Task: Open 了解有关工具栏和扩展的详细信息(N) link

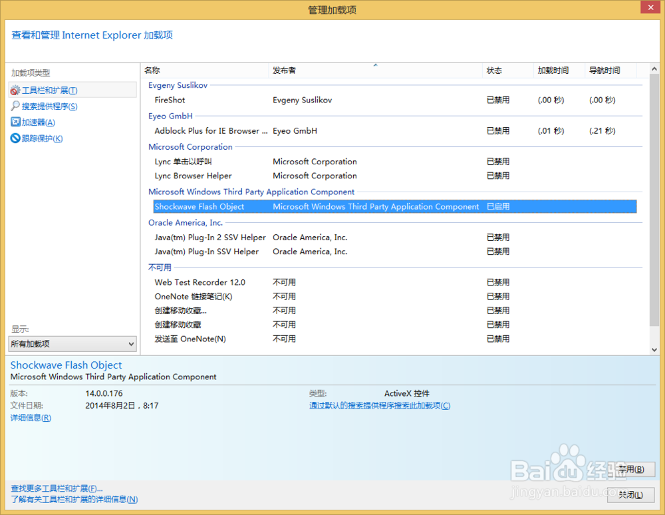Action: (x=74, y=499)
